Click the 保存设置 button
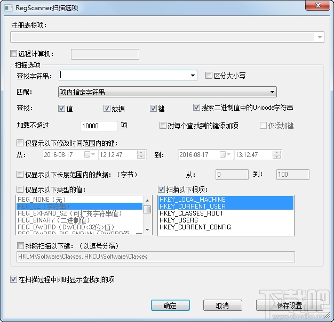The width and height of the screenshot is (334, 322). 290,306
